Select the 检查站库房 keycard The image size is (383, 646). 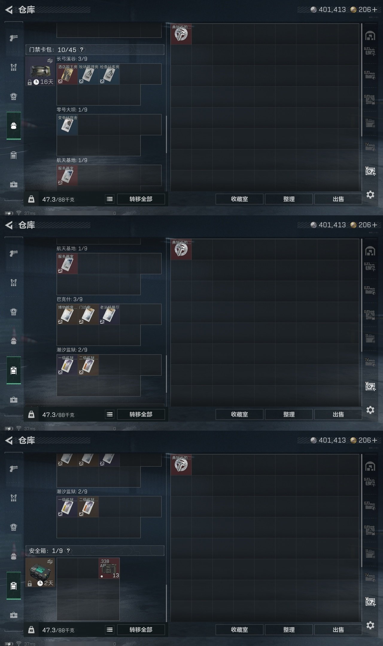click(x=109, y=74)
